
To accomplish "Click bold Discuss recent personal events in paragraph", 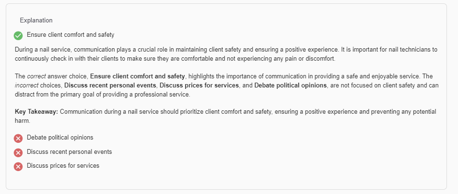I will [x=110, y=86].
